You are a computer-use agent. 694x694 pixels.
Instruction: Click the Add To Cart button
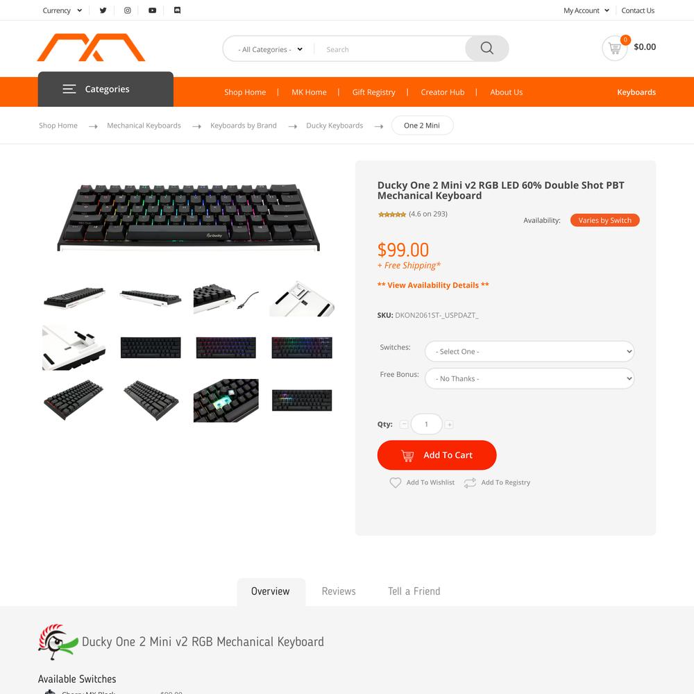click(x=437, y=455)
